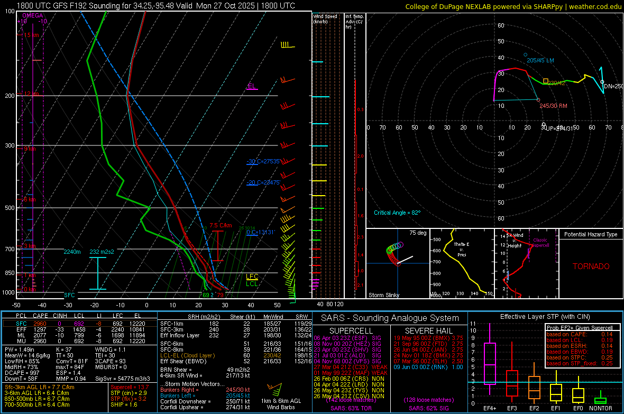Click the 7.5 C/km lapse rate label
The image size is (624, 414).
coord(221,225)
